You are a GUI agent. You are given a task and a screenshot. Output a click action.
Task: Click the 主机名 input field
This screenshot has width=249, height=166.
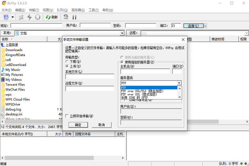pos(145,71)
